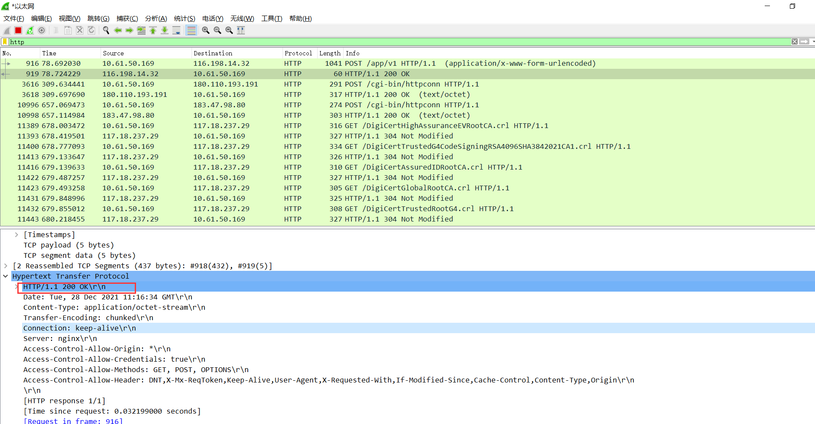This screenshot has width=815, height=424.
Task: Sort by the No. column header
Action: [19, 53]
